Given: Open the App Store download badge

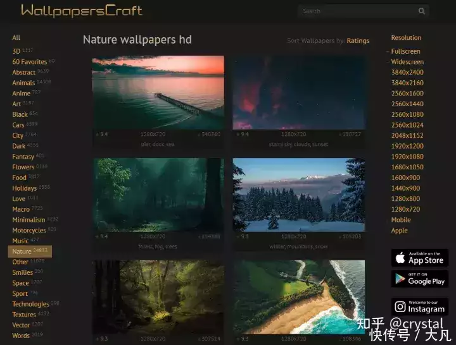Looking at the screenshot, I should [420, 258].
